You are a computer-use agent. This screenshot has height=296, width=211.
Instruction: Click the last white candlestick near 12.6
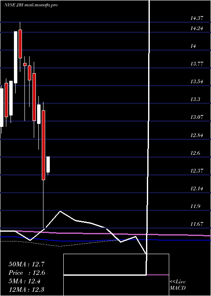coord(48,164)
